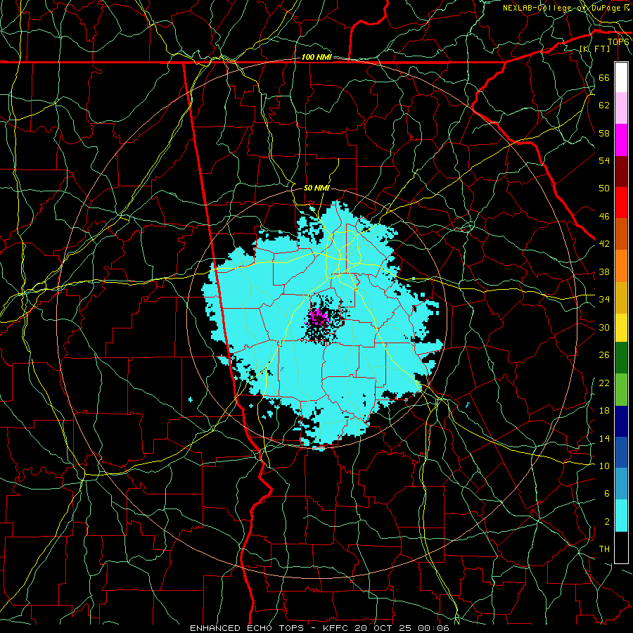Click the '100 NMI' range ring label
This screenshot has height=633, width=633.
[316, 58]
